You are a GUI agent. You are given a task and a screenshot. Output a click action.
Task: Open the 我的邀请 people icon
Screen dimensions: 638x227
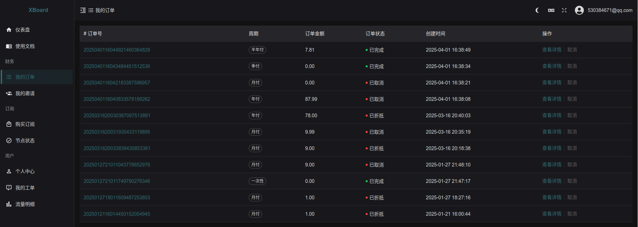(9, 93)
